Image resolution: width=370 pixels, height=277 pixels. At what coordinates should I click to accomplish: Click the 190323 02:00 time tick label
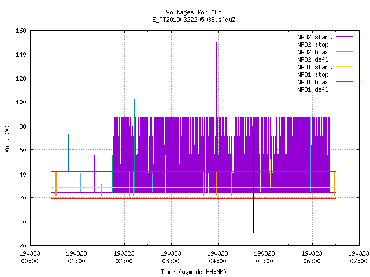[124, 257]
